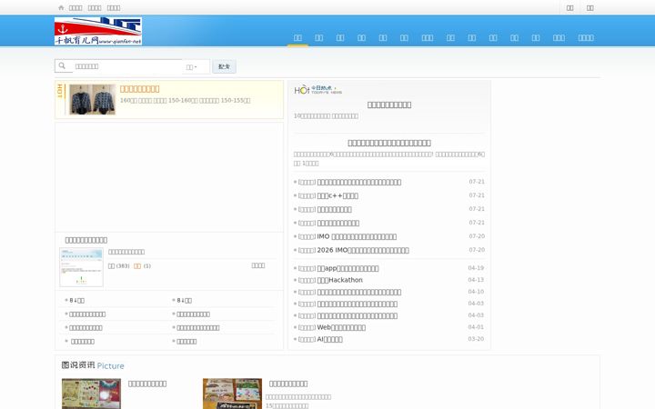The width and height of the screenshot is (655, 409).
Task: Focus the search text field
Action: click(x=127, y=66)
